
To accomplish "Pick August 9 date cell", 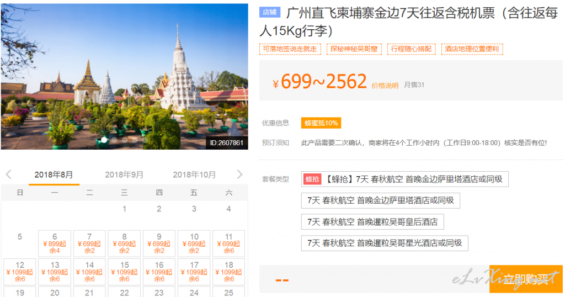I will 159,243.
